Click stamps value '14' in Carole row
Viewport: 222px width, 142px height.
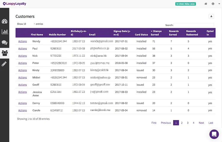point(154,110)
